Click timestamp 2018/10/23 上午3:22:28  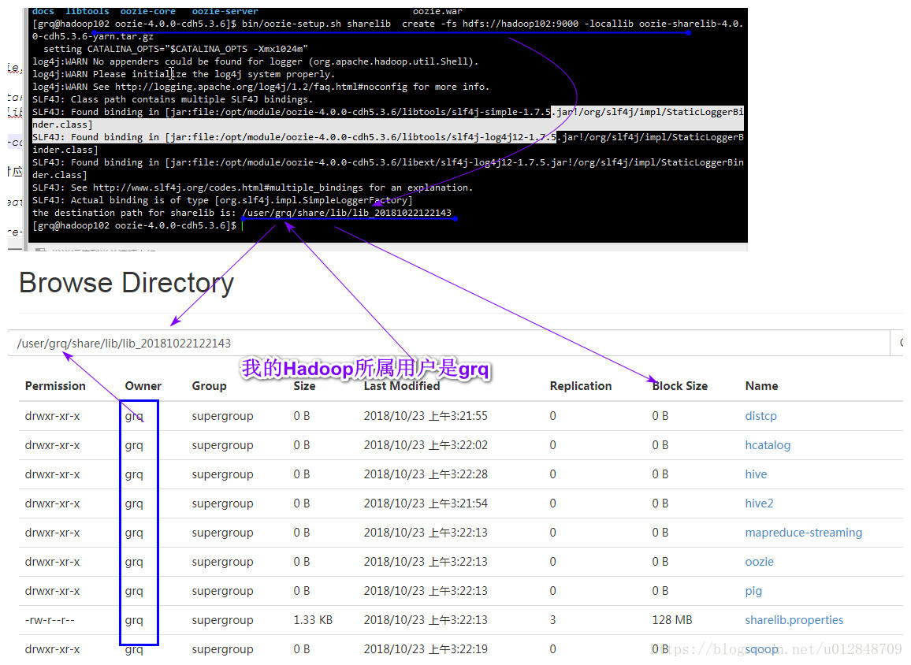426,474
